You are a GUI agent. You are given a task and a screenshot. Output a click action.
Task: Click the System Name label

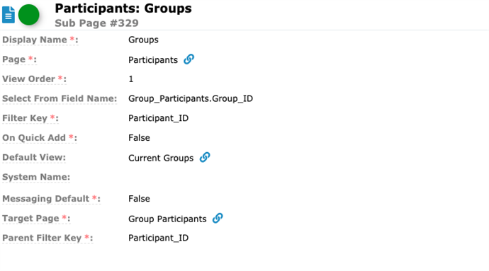click(x=36, y=177)
